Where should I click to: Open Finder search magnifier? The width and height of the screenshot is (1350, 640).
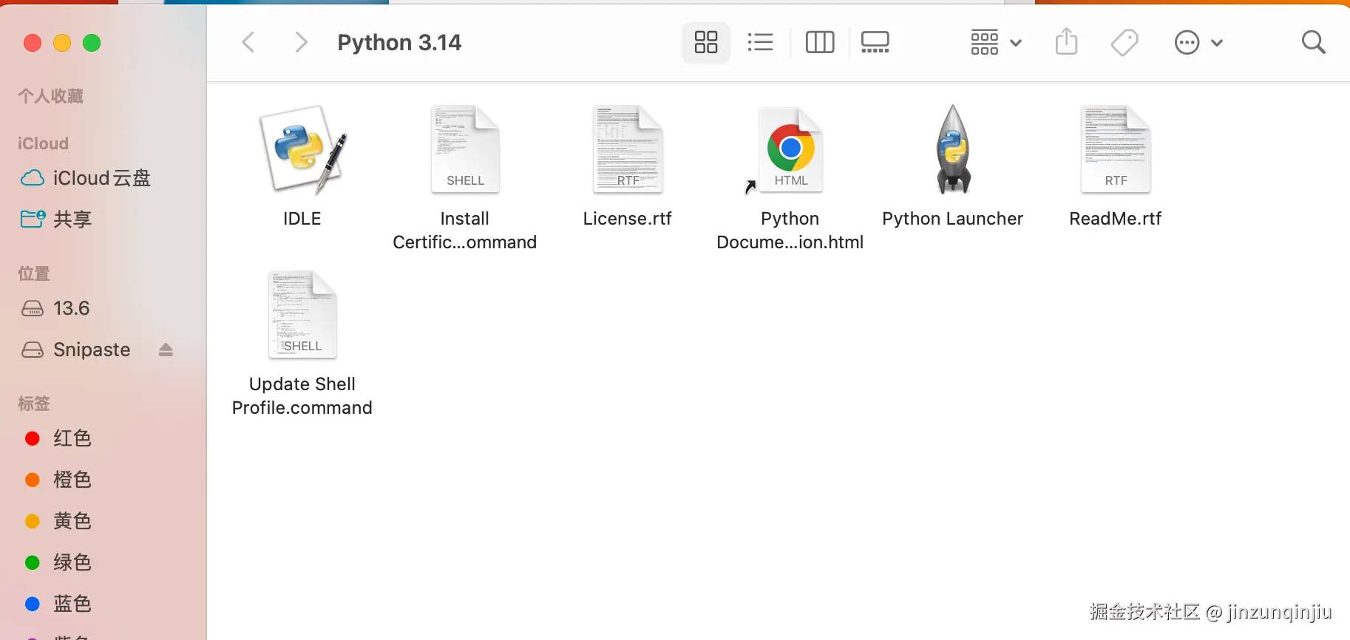click(1313, 42)
